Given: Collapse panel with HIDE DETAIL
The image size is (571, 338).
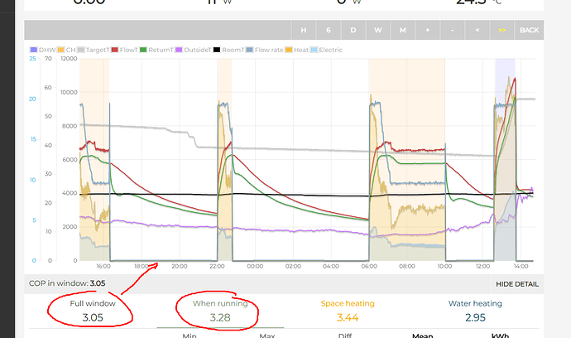Looking at the screenshot, I should pyautogui.click(x=517, y=283).
